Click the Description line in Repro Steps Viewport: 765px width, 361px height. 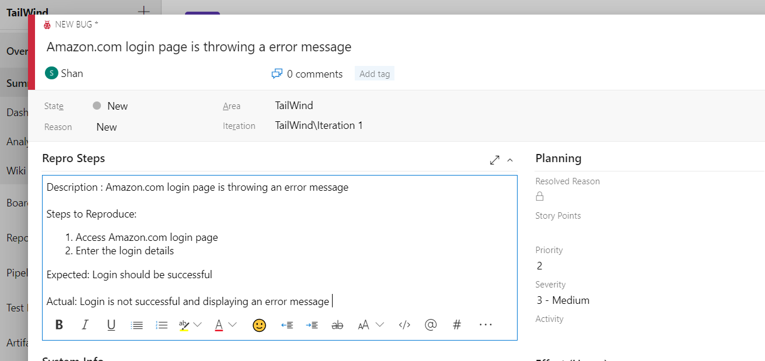(x=197, y=187)
